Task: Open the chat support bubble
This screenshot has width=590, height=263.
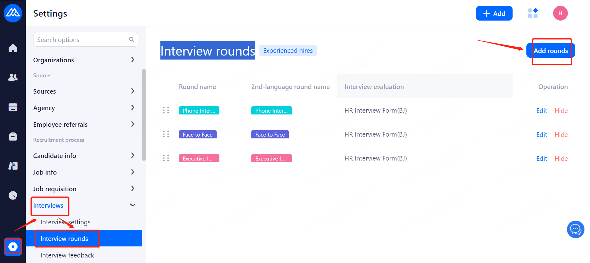Action: [575, 229]
